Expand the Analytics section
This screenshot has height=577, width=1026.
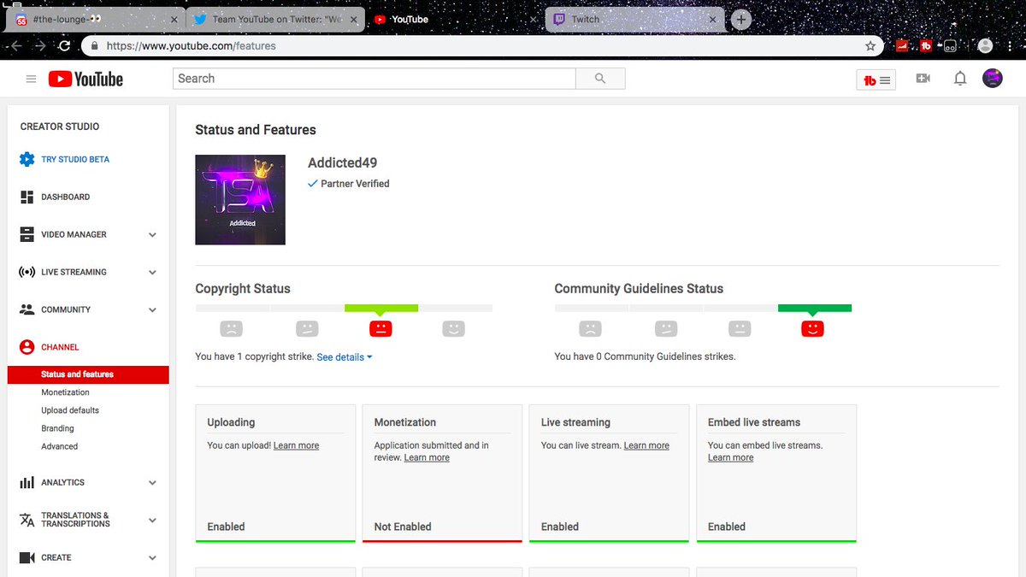tap(152, 482)
